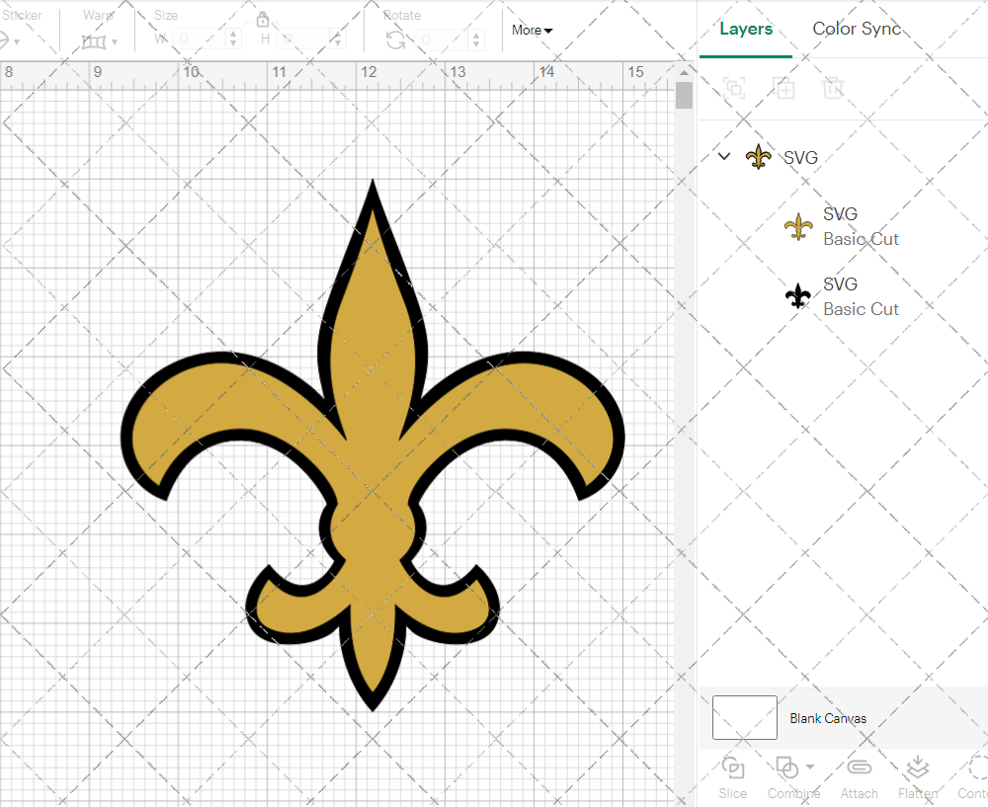Viewport: 988px width, 807px height.
Task: Click the Blank Canvas label
Action: [x=828, y=718]
